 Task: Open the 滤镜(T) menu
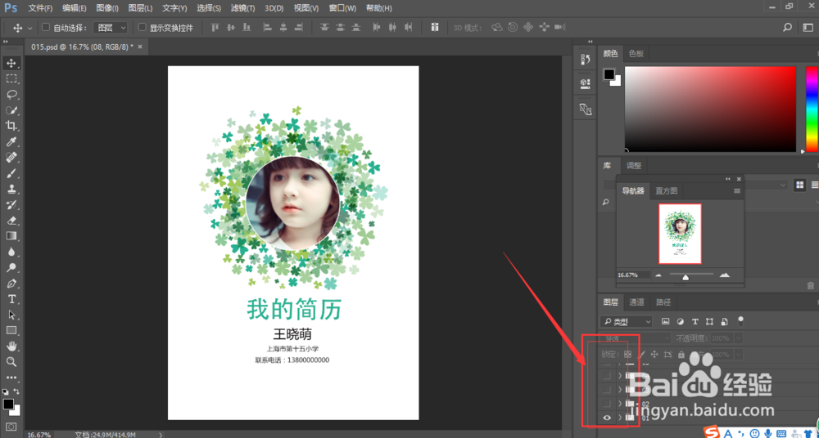coord(243,8)
